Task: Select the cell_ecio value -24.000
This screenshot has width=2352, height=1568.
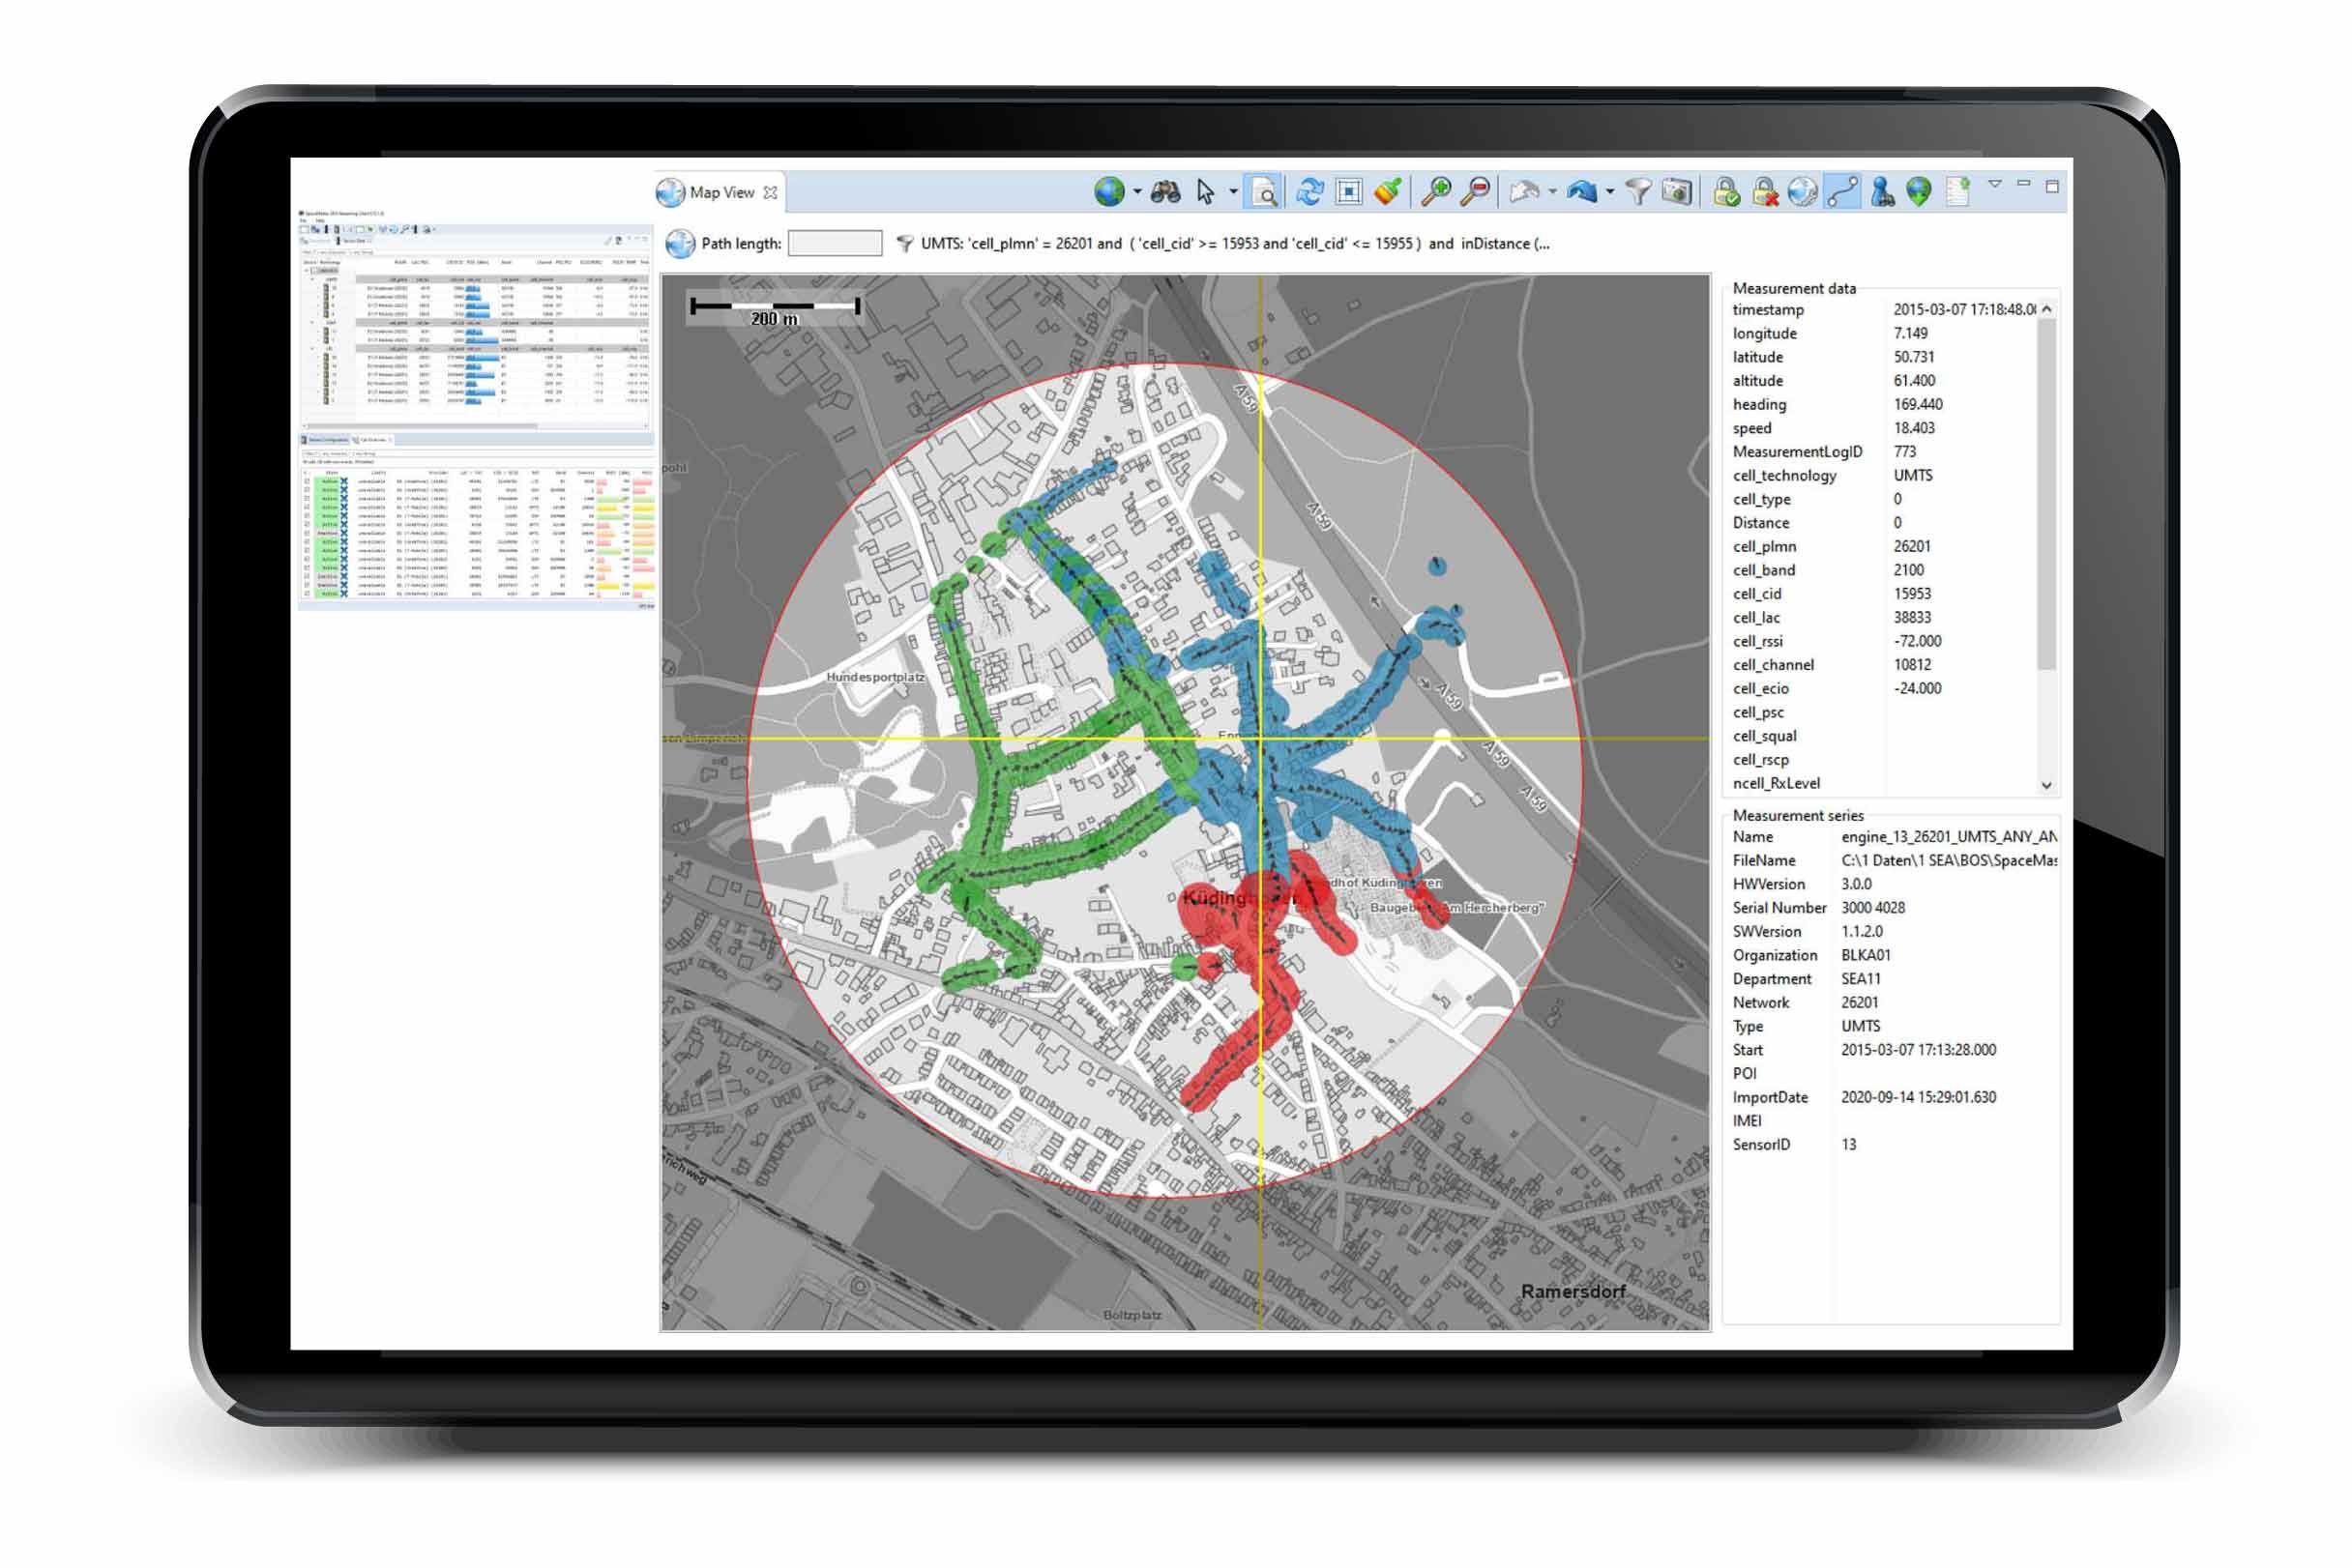Action: (x=1917, y=689)
